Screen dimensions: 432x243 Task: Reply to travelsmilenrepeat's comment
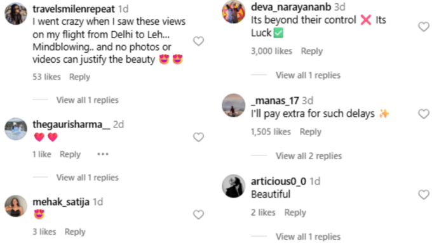(x=79, y=77)
